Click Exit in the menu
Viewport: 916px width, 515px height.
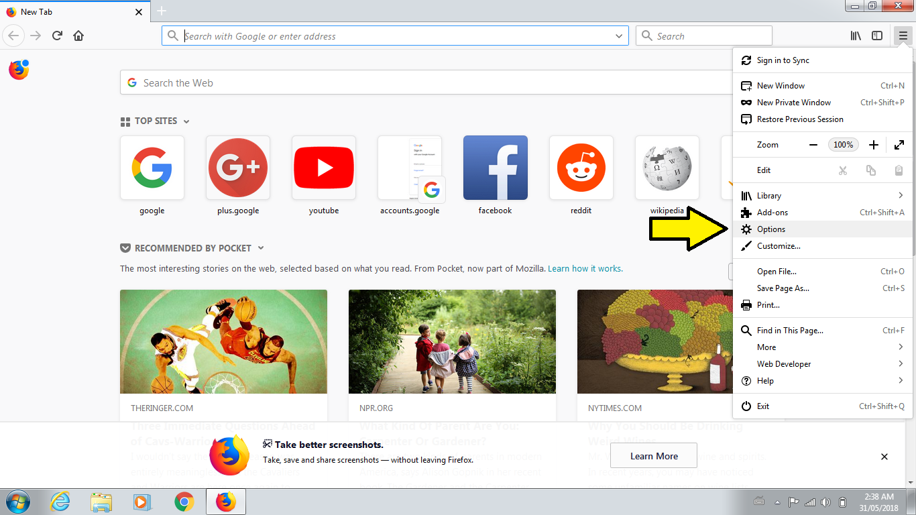click(x=823, y=406)
